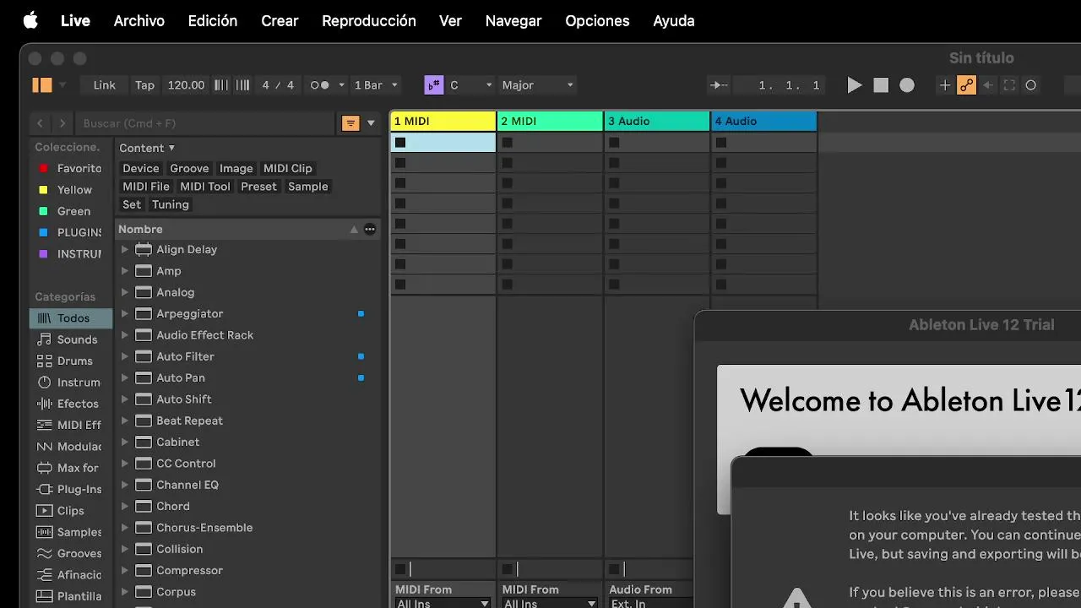Screen dimensions: 1081x608
Task: Expand the Auto Filter device
Action: click(124, 356)
